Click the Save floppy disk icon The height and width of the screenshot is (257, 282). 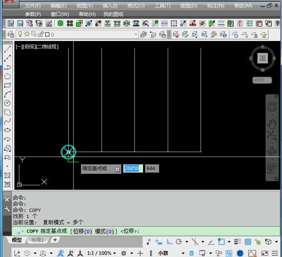[20, 23]
